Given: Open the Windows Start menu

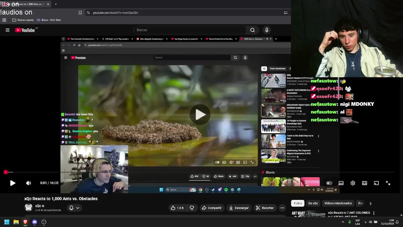Looking at the screenshot, I should 7,222.
